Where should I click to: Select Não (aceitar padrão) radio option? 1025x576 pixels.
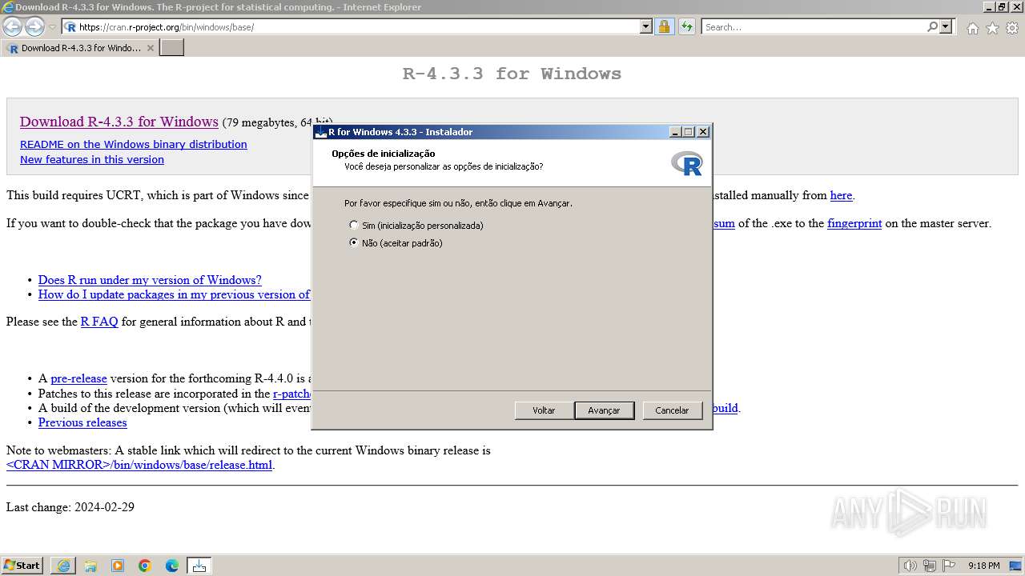396,243
